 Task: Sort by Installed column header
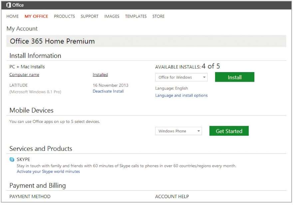(100, 75)
